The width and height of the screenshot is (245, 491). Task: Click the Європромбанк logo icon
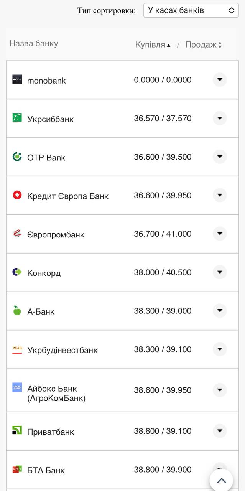tap(17, 233)
